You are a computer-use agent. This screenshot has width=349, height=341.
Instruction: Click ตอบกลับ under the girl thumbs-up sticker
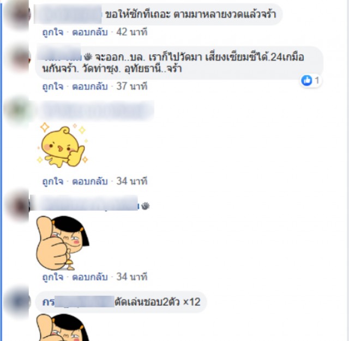pos(90,277)
